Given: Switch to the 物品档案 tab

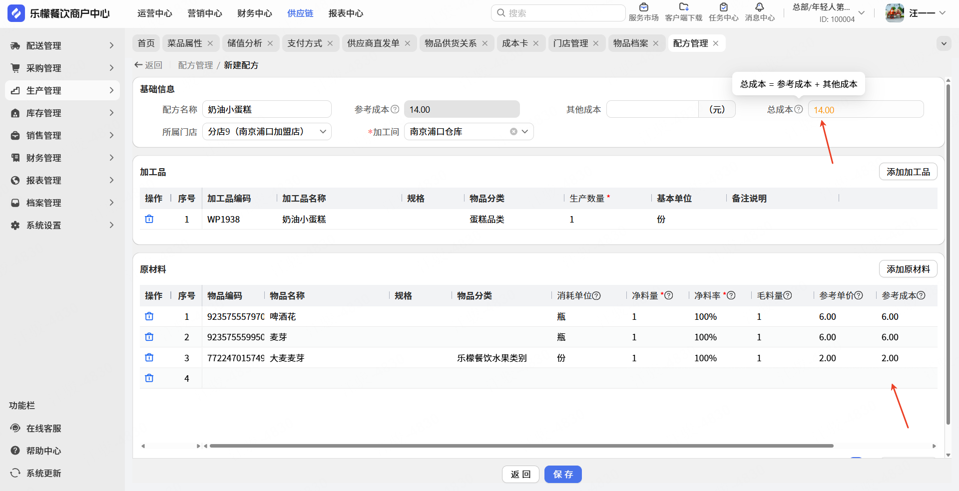Looking at the screenshot, I should click(x=630, y=43).
